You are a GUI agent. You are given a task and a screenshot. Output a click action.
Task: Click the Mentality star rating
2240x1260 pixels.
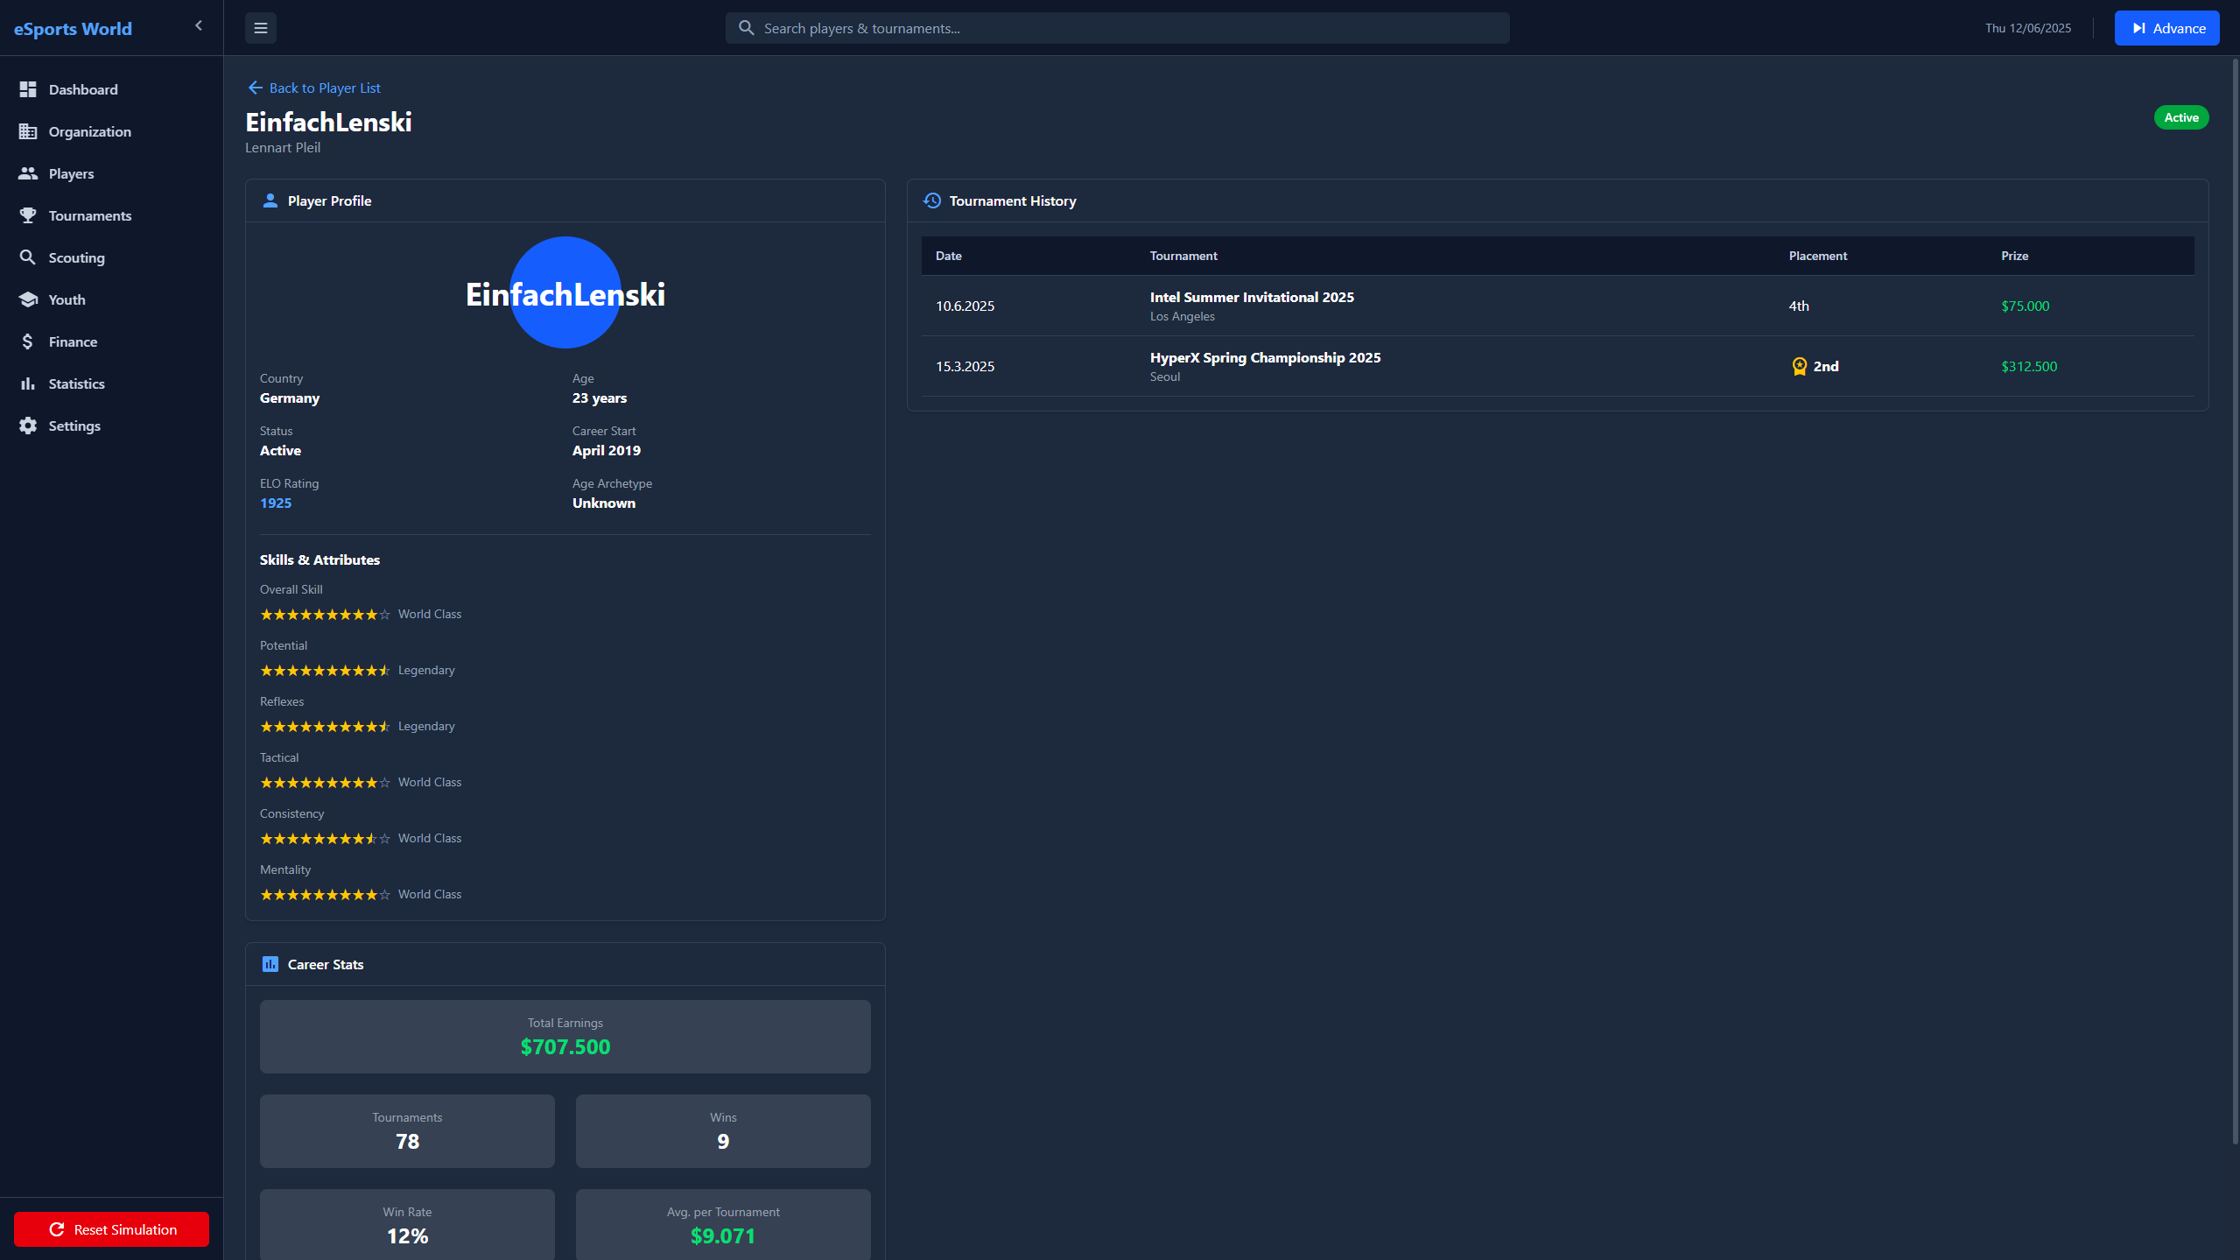(326, 895)
